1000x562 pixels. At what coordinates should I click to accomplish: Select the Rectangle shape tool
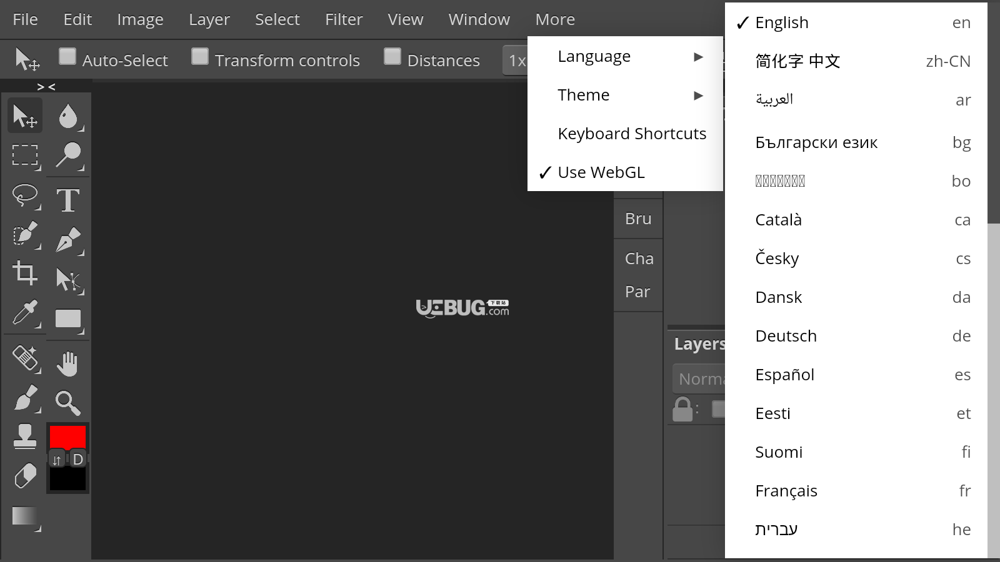pos(68,318)
